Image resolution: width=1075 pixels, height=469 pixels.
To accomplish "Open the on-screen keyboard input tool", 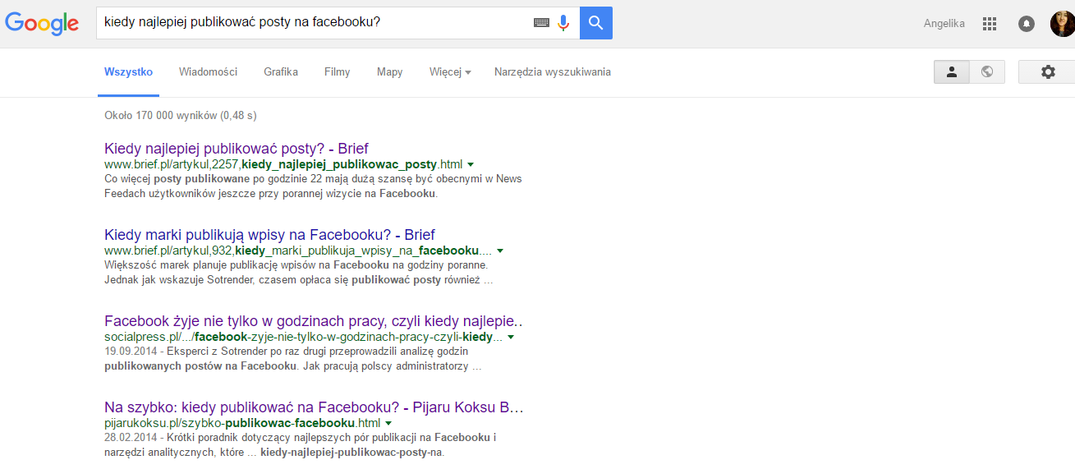I will (x=541, y=23).
